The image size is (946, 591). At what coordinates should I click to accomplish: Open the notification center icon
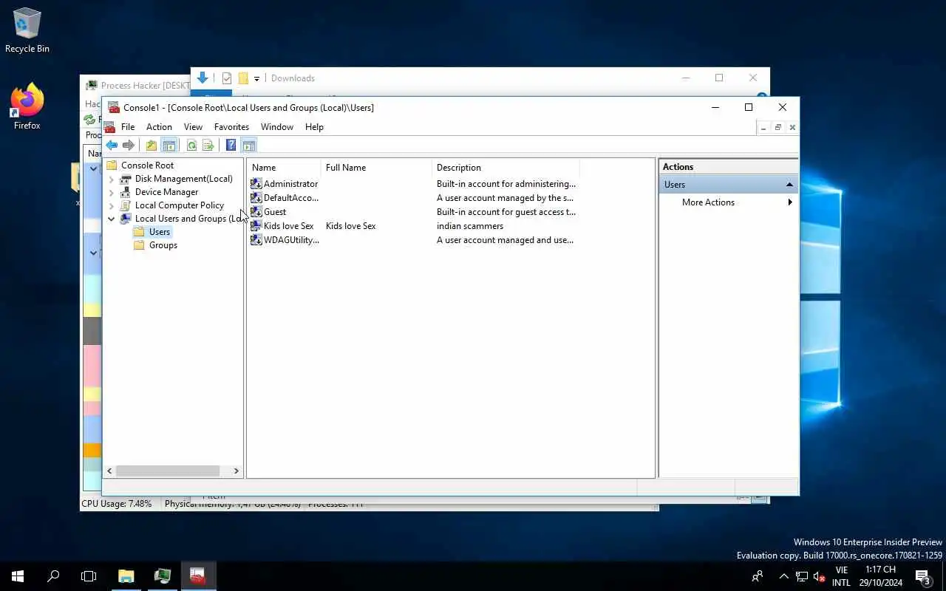[x=922, y=576]
